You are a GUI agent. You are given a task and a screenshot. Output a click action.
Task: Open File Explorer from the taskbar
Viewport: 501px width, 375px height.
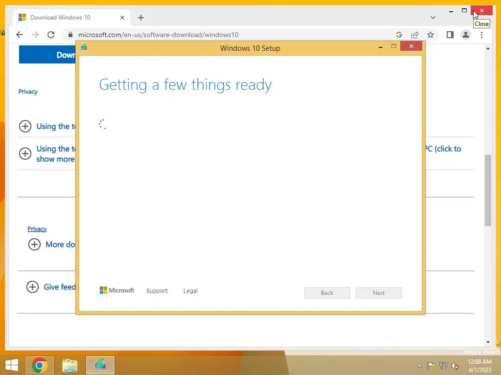69,365
